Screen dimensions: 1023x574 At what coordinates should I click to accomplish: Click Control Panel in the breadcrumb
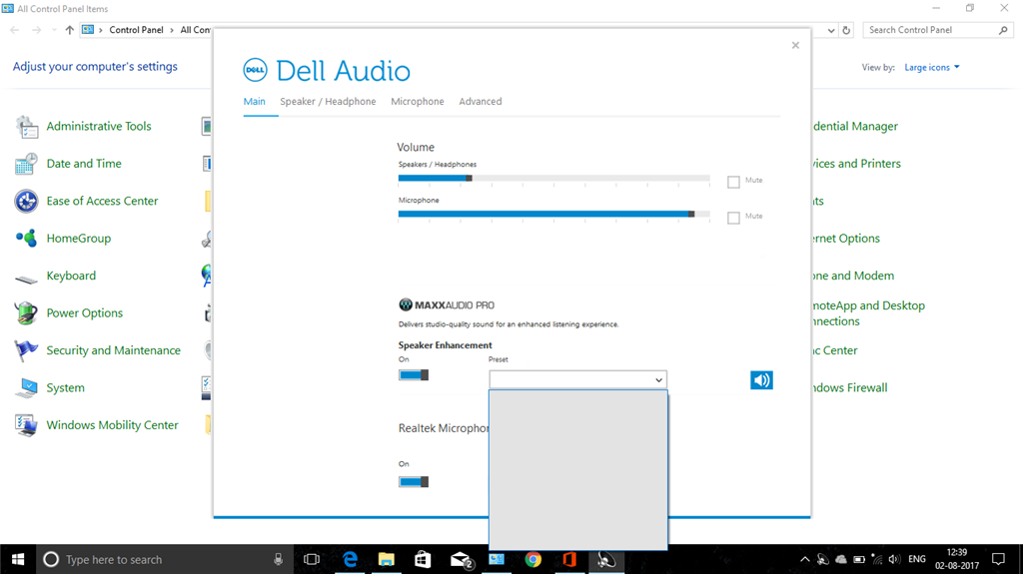tap(136, 30)
